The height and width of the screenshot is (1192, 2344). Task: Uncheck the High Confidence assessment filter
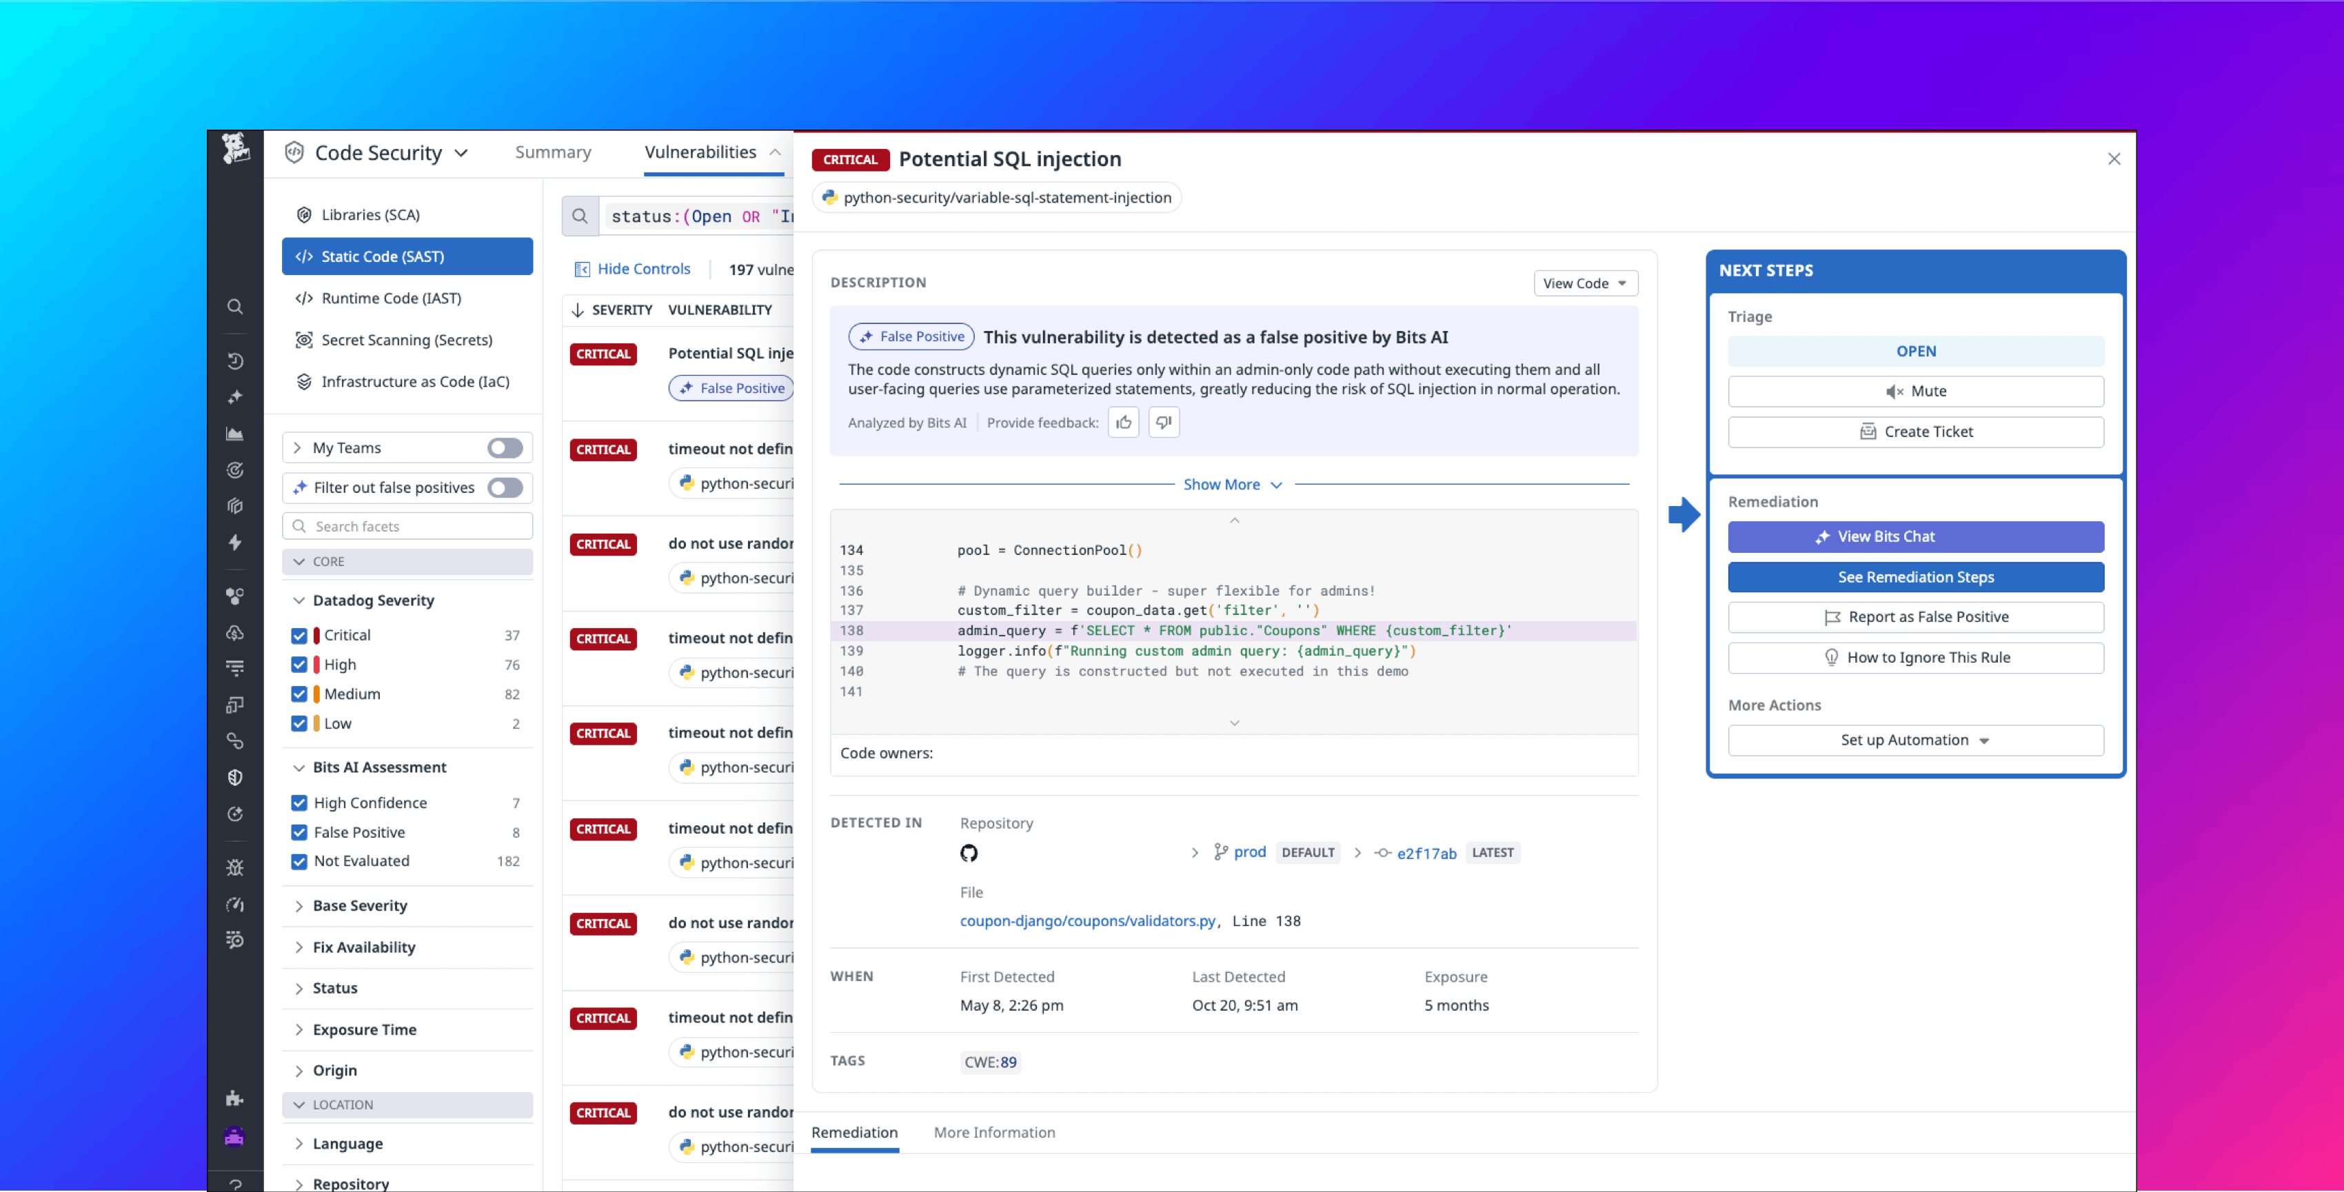click(x=301, y=802)
